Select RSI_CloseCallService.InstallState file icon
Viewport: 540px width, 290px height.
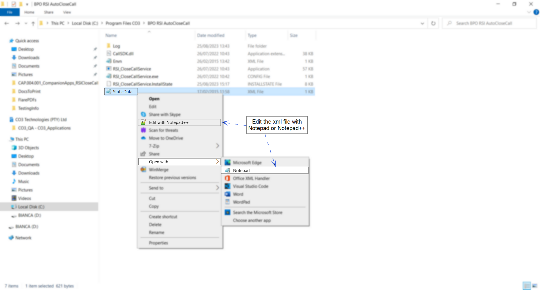109,84
